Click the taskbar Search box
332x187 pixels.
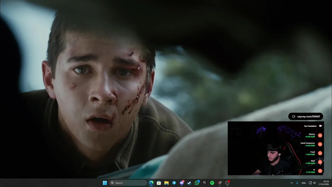point(128,183)
